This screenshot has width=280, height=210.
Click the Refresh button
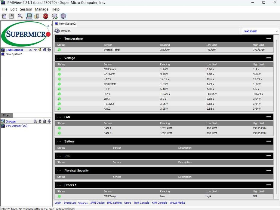[x=63, y=31]
